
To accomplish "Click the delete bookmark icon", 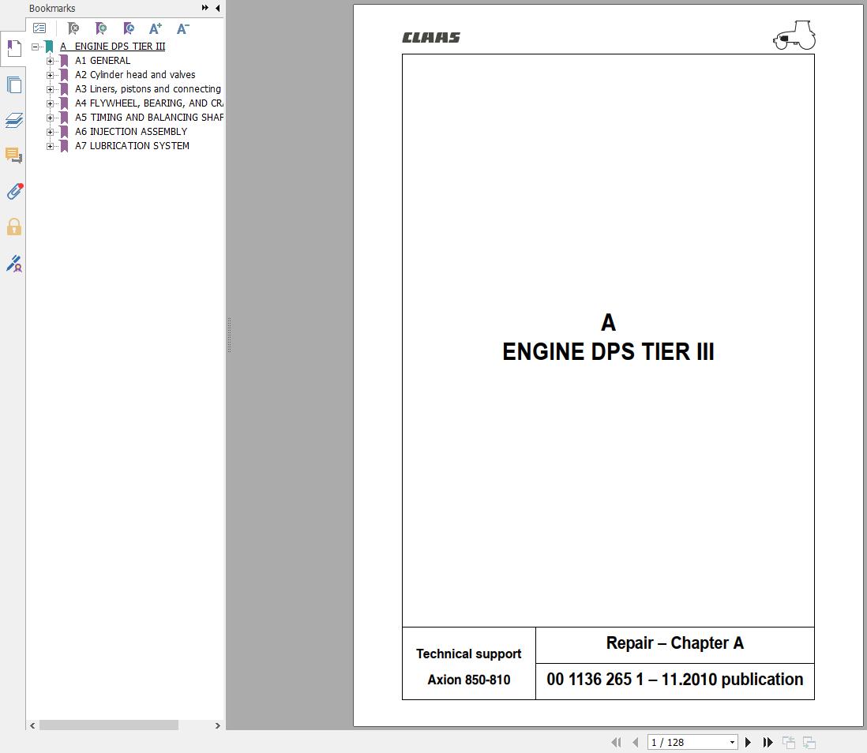I will point(73,28).
